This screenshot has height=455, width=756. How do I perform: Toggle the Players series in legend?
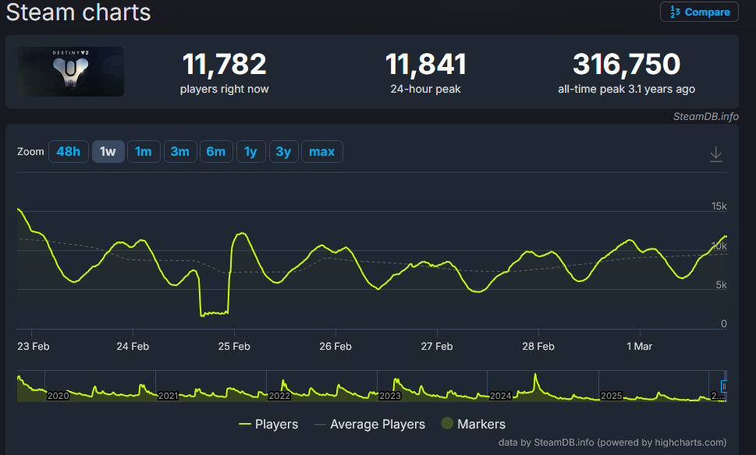point(268,424)
